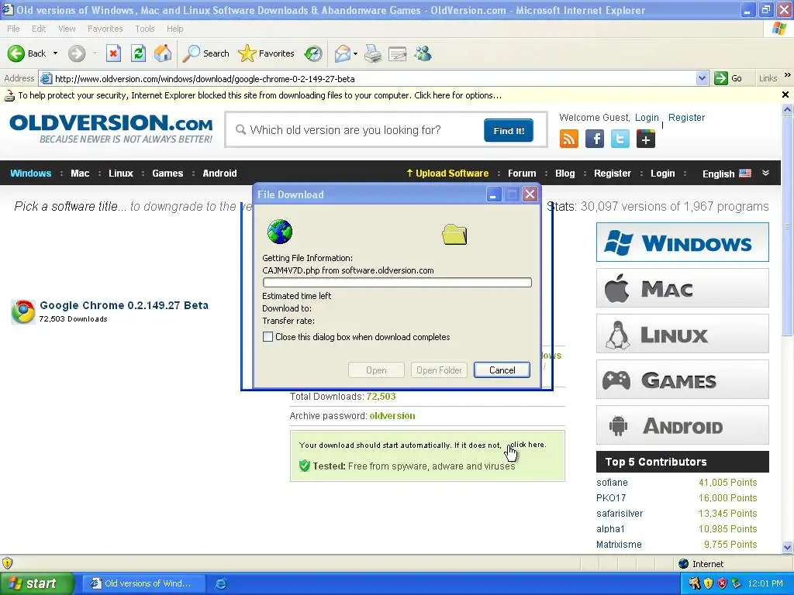Open the Tools menu
This screenshot has height=595, width=794.
tap(145, 29)
